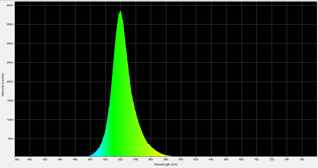The height and width of the screenshot is (168, 318).
Task: Click the 520 wavelength axis label
Action: 120,159
